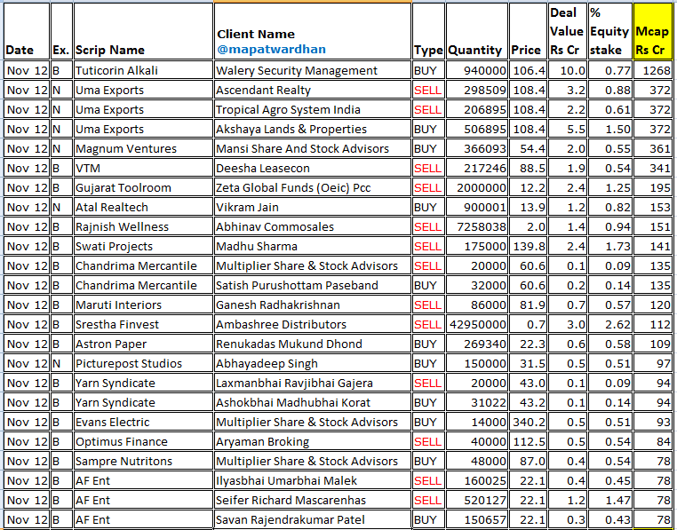Select Tropical Agro System India cell

pos(313,109)
